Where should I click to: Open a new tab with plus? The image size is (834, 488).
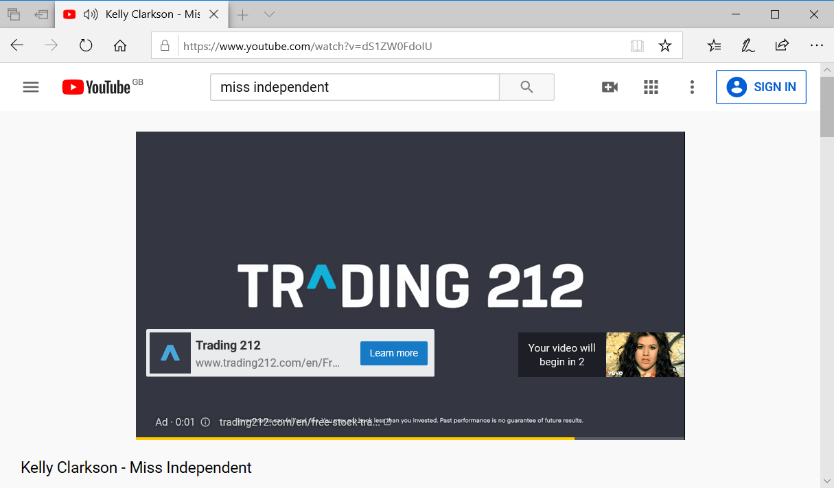242,14
